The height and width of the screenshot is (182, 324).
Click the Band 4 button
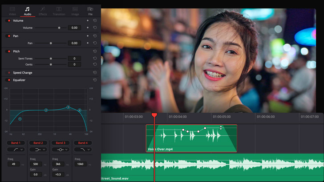[82, 143]
